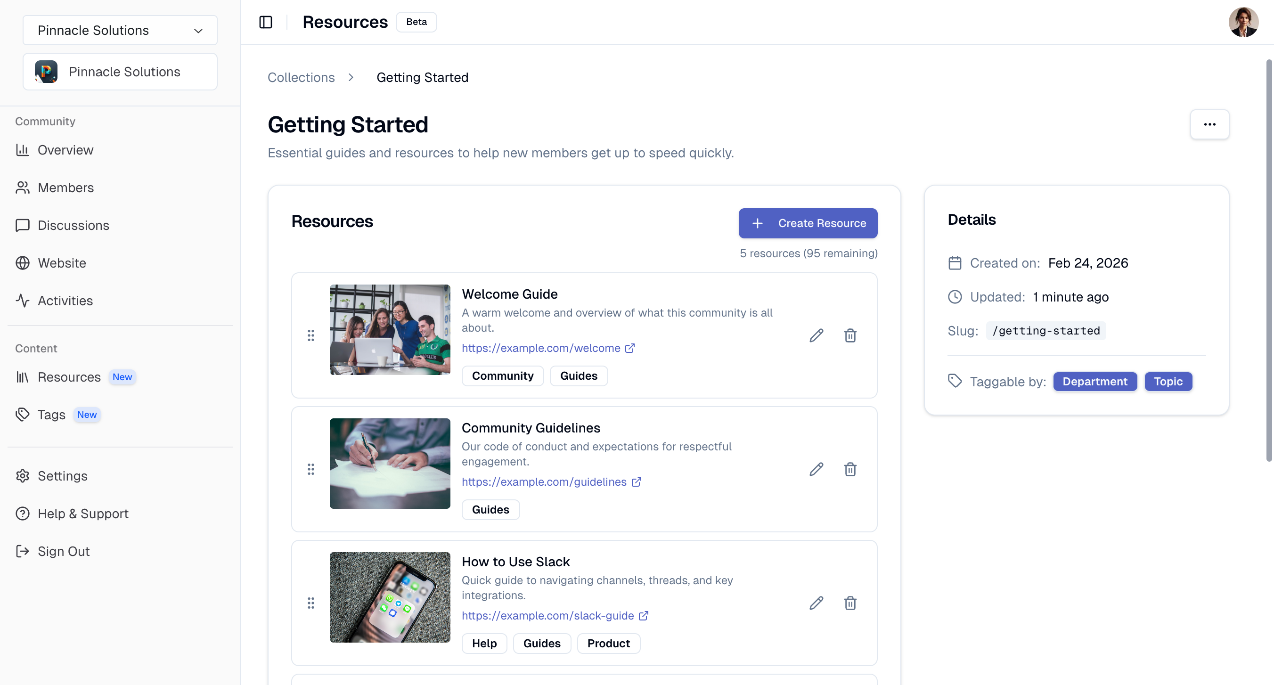Click the Activities pulse icon
The image size is (1274, 685).
point(23,300)
